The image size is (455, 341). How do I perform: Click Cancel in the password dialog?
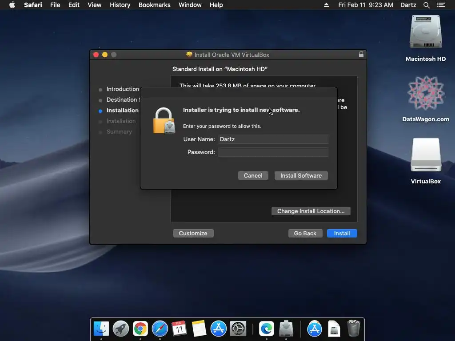coord(253,175)
